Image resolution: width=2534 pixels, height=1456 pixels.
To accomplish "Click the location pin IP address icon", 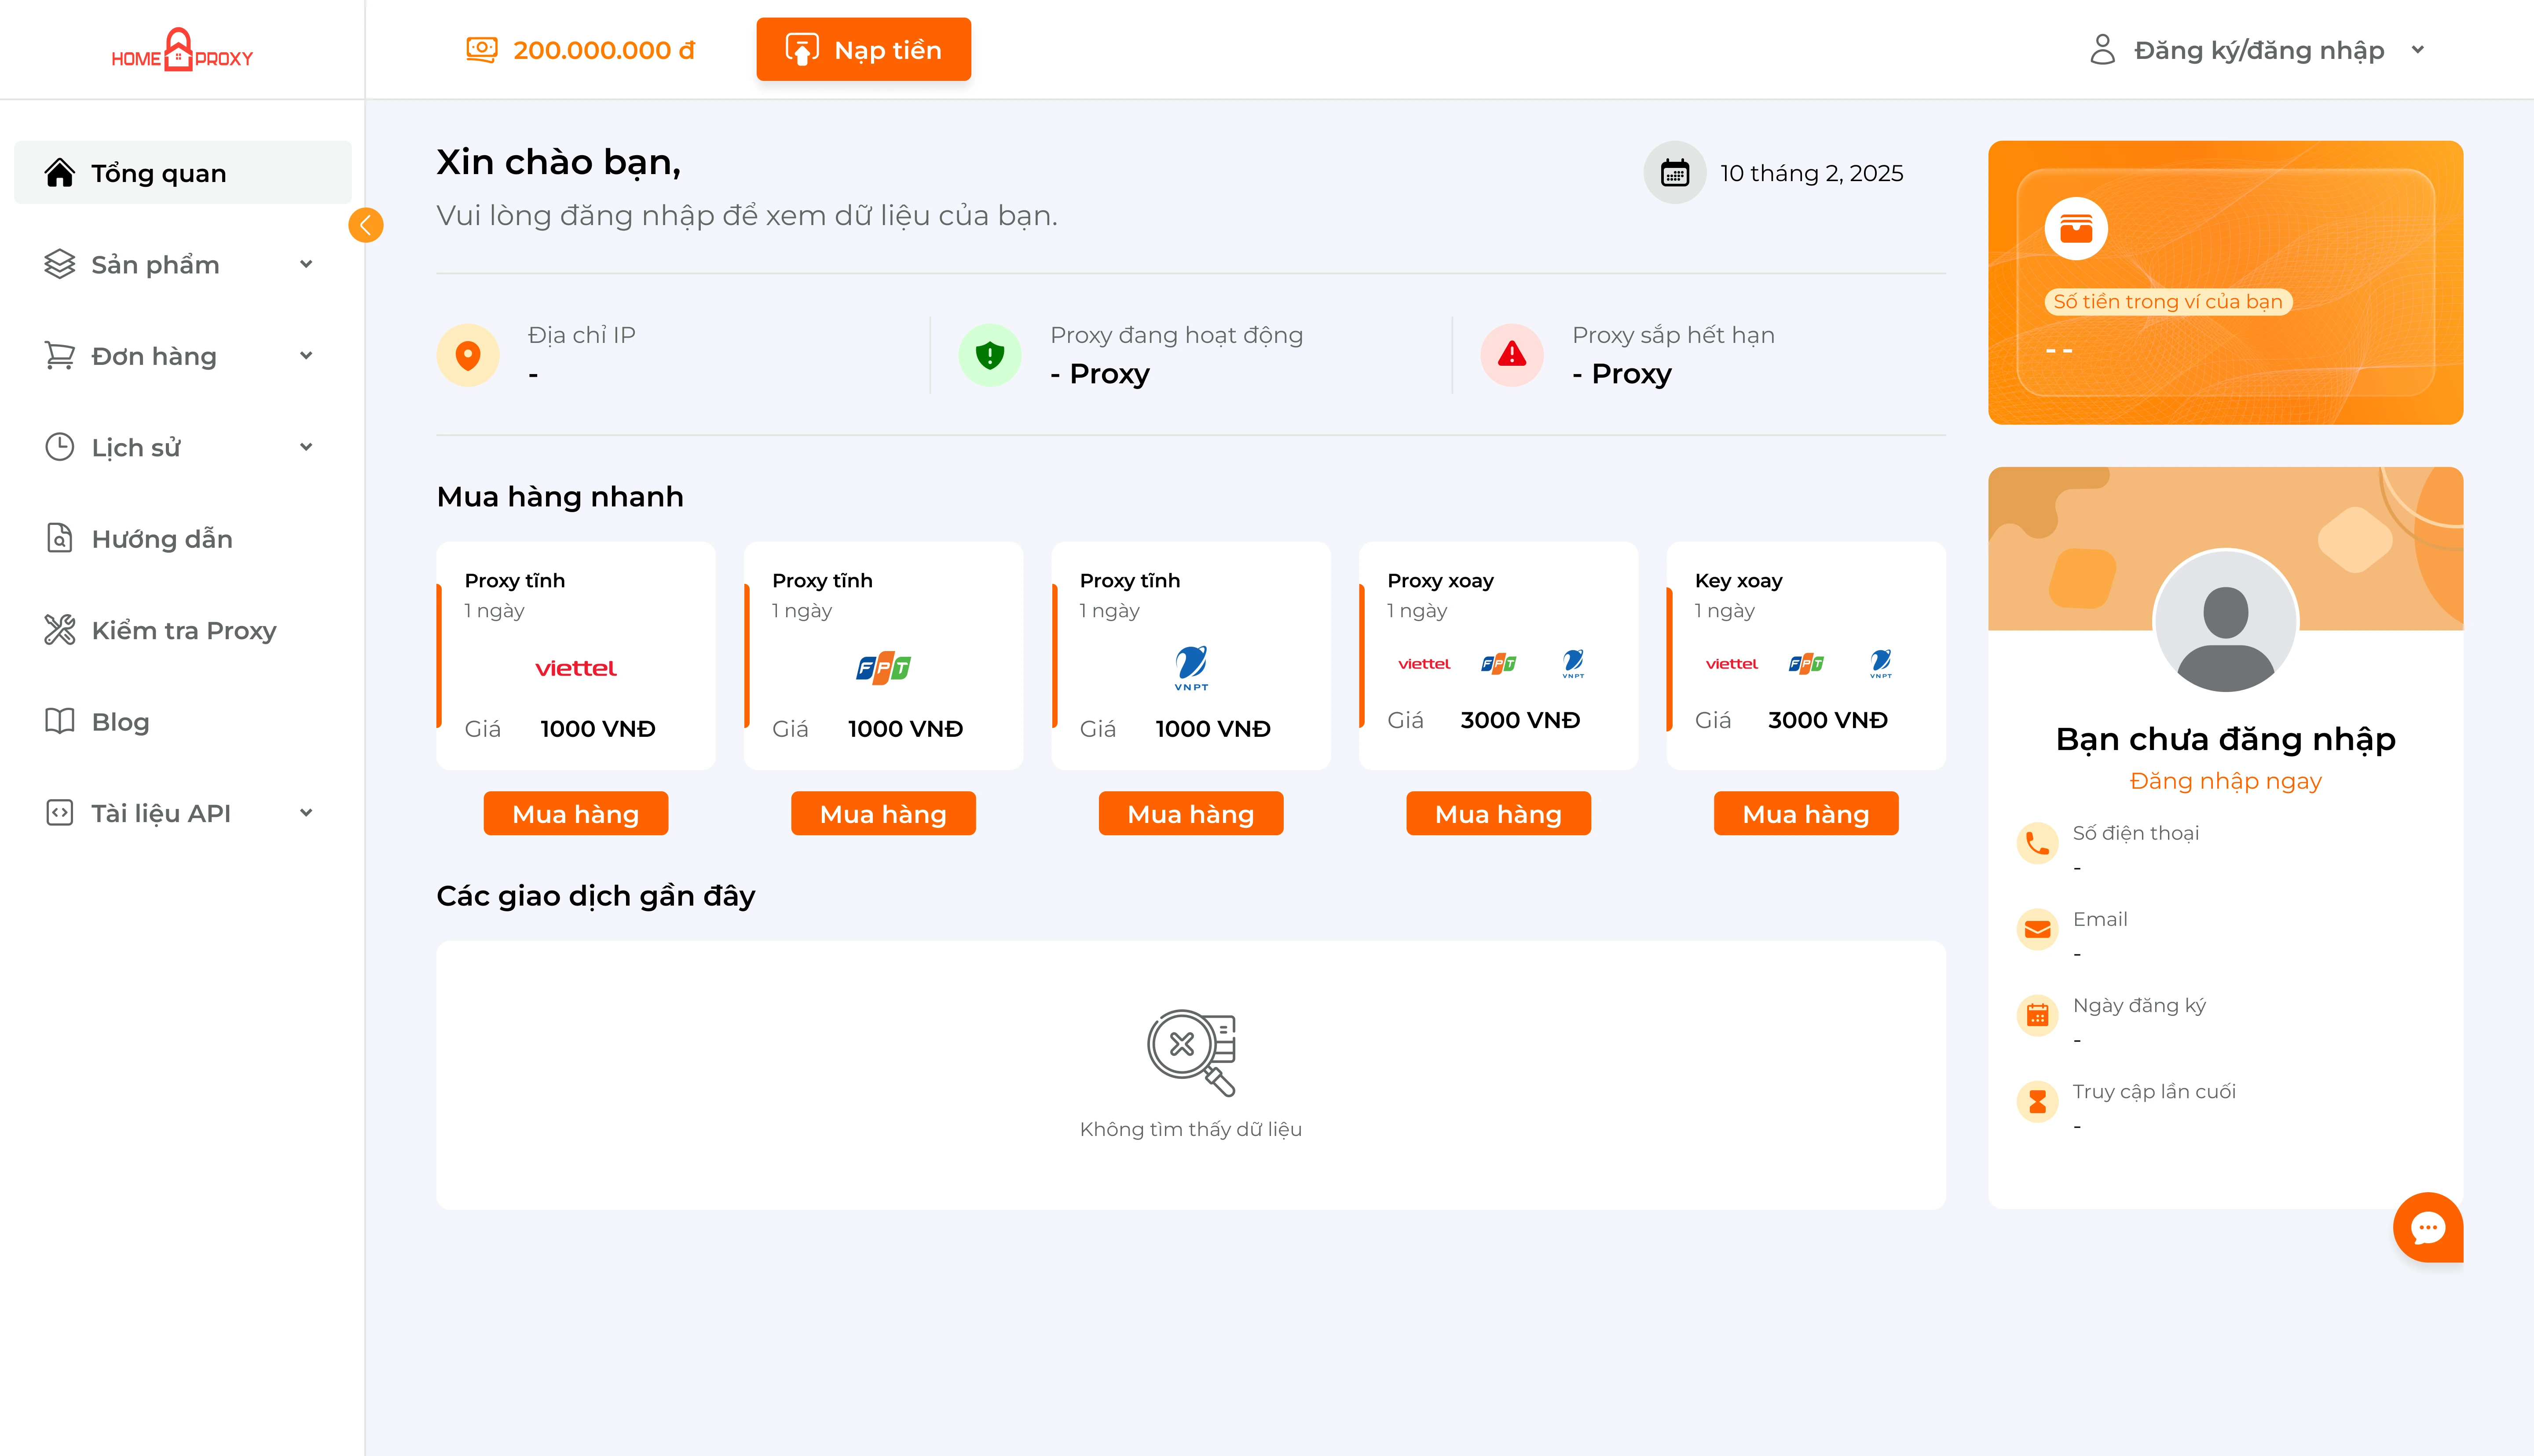I will (468, 355).
